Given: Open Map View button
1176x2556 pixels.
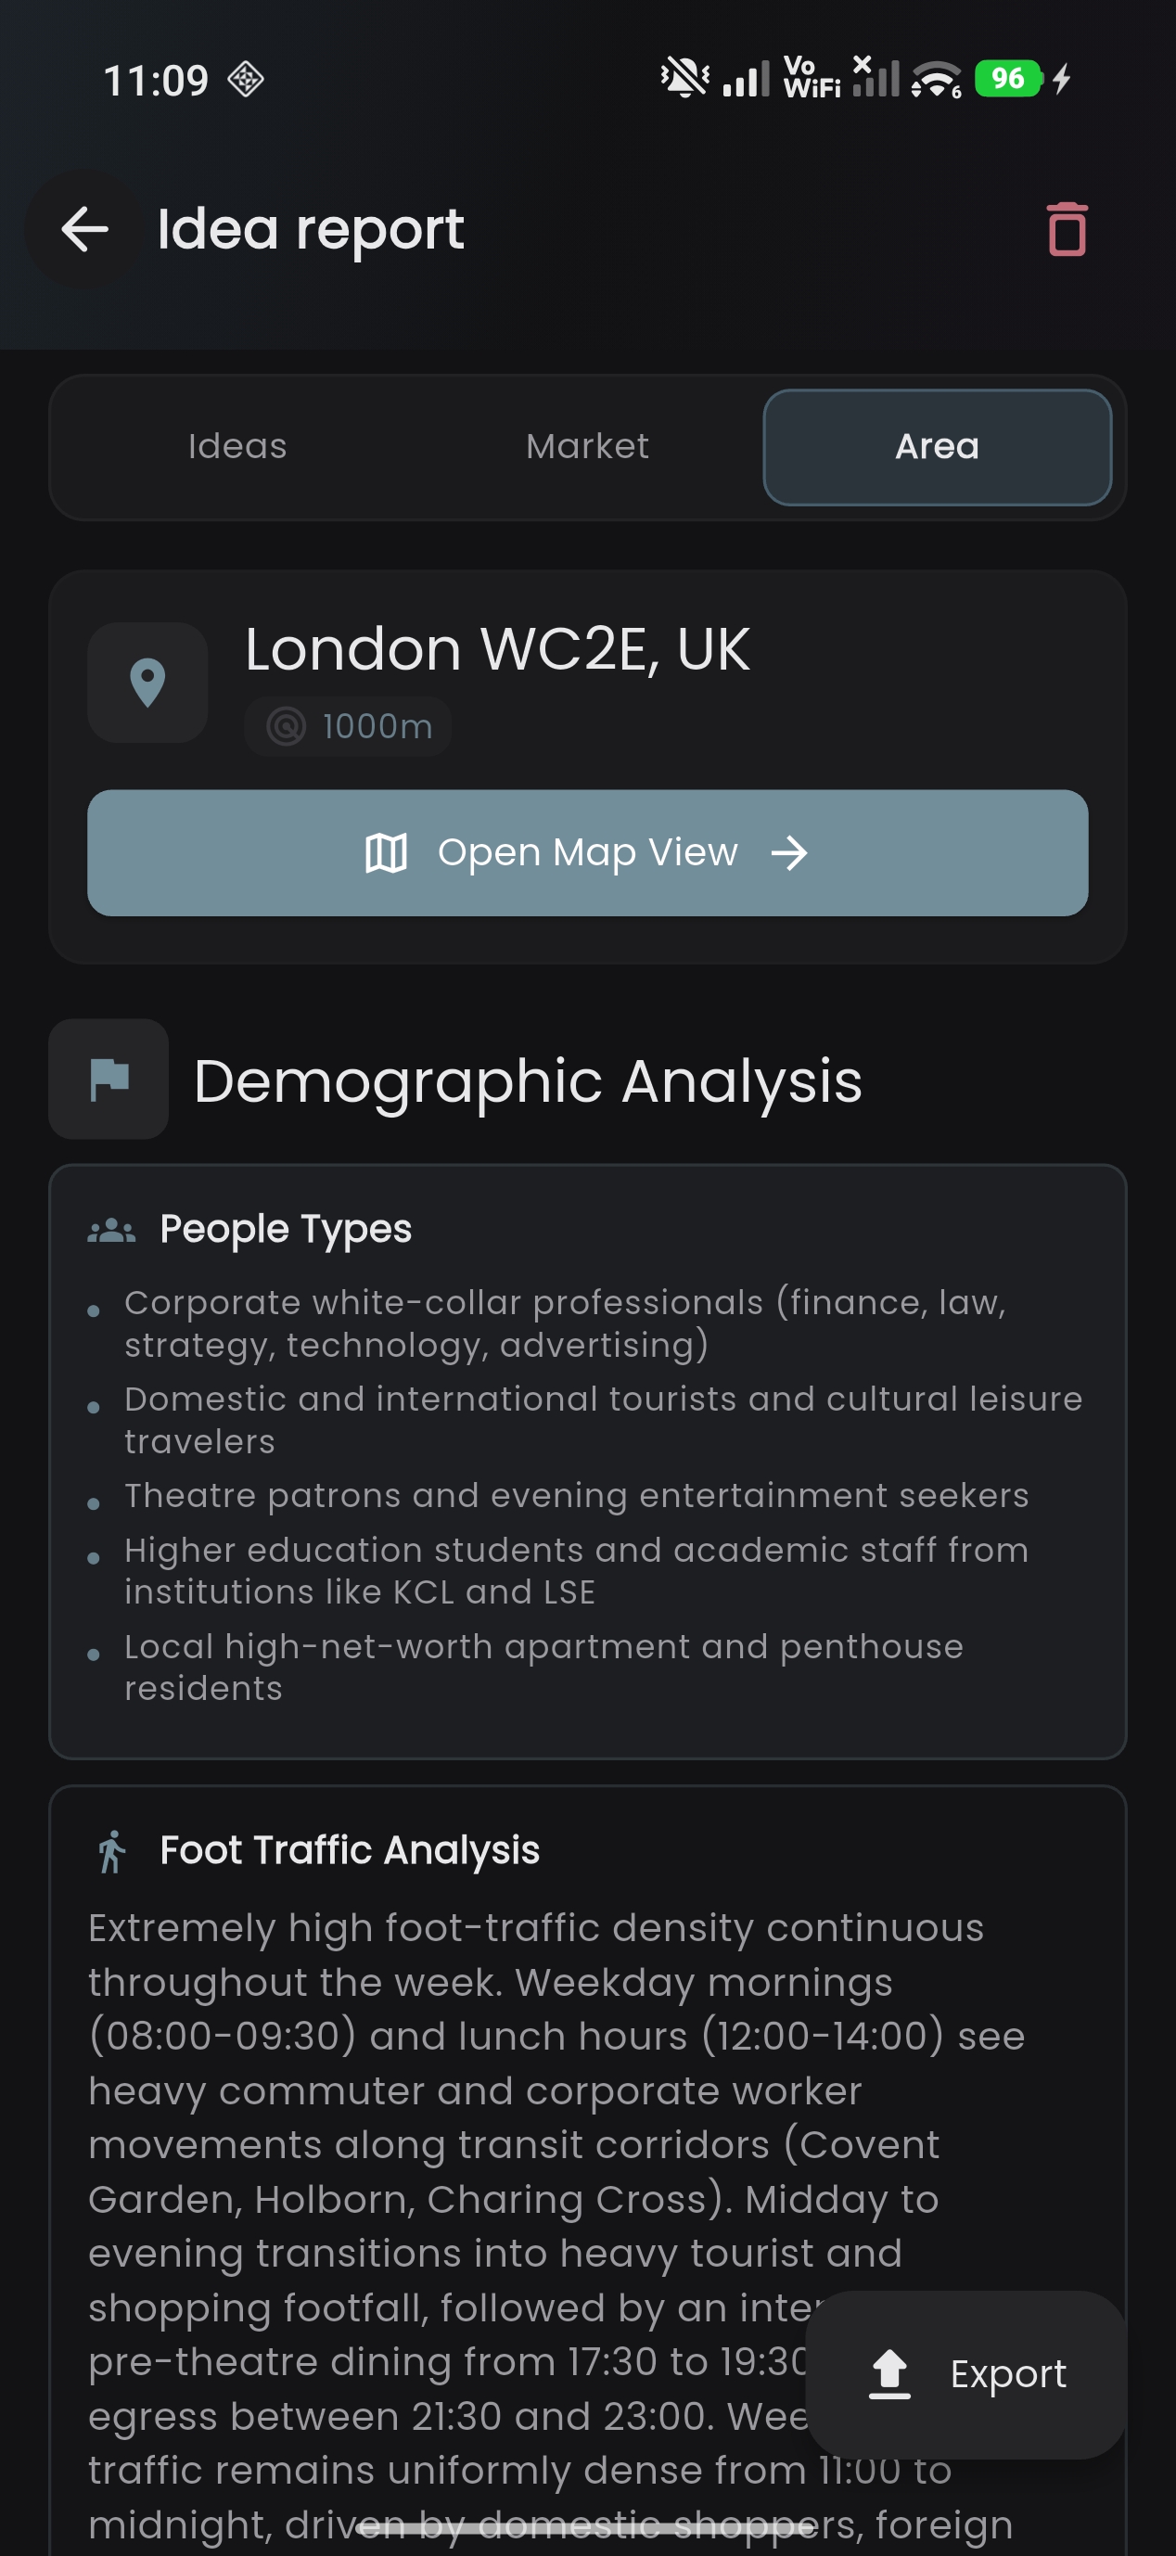Looking at the screenshot, I should pos(587,852).
